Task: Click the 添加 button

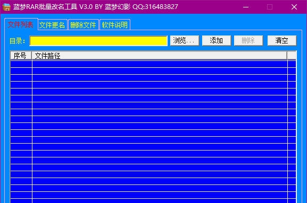Action: tap(217, 41)
